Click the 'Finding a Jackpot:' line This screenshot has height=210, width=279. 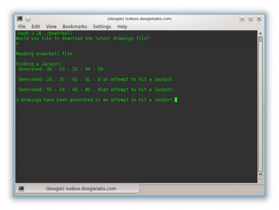click(39, 64)
